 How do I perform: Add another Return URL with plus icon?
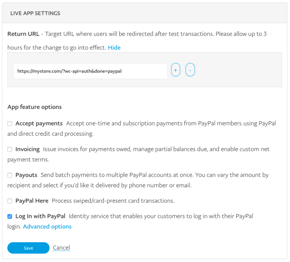[175, 70]
